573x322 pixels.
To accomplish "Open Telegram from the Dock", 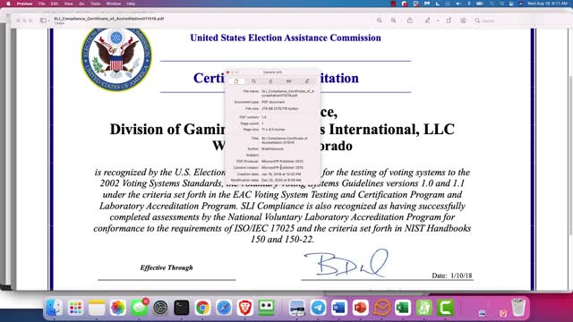I will coord(318,308).
